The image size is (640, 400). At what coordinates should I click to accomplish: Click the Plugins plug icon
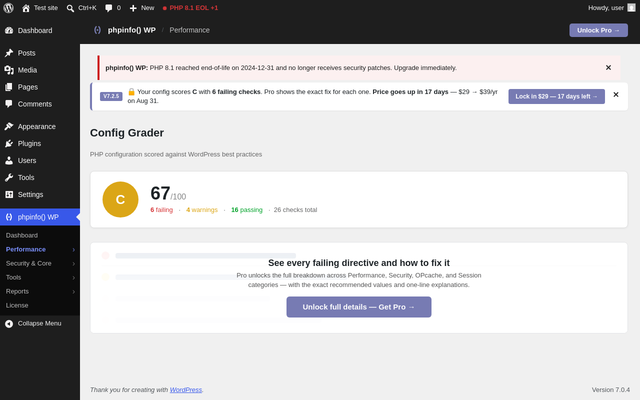click(x=9, y=143)
